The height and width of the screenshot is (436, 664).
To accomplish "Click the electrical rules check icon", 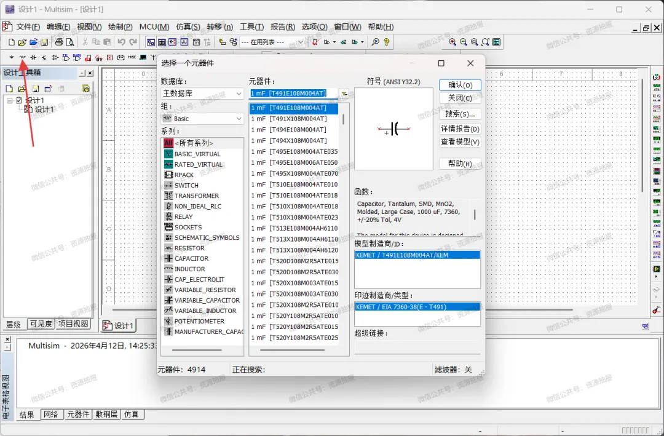I will coord(315,42).
